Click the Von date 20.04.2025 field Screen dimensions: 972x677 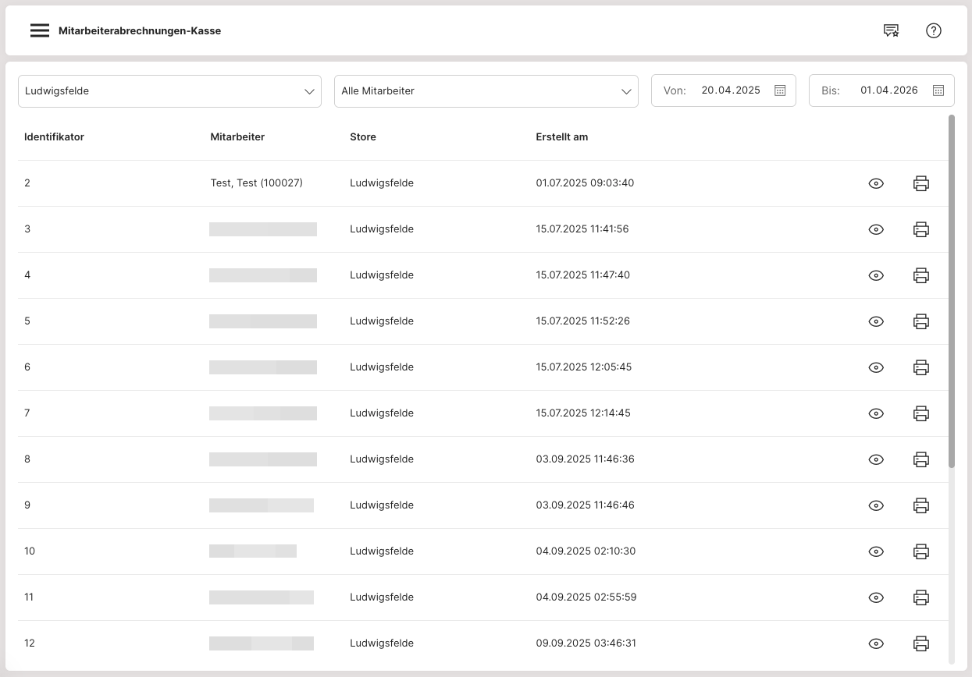[x=730, y=90]
